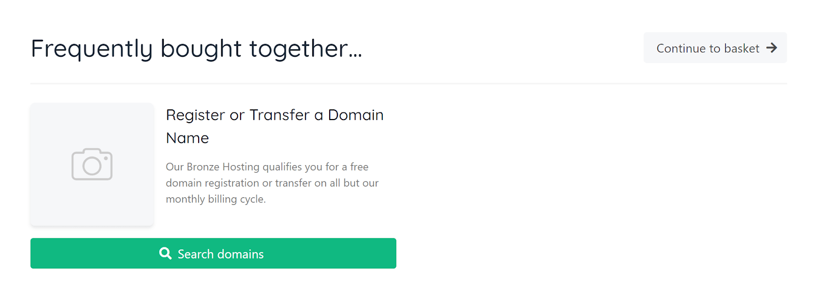The image size is (819, 299).
Task: Click the camera placeholder icon
Action: pos(92,164)
